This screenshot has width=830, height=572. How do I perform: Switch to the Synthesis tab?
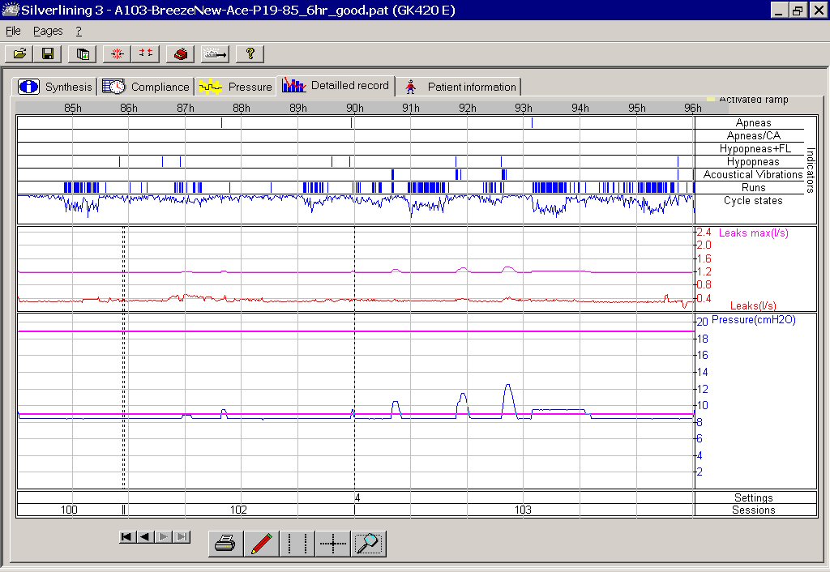pos(54,87)
